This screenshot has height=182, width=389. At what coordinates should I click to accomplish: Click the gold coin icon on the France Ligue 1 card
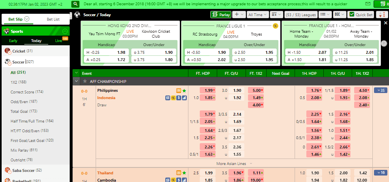[275, 25]
